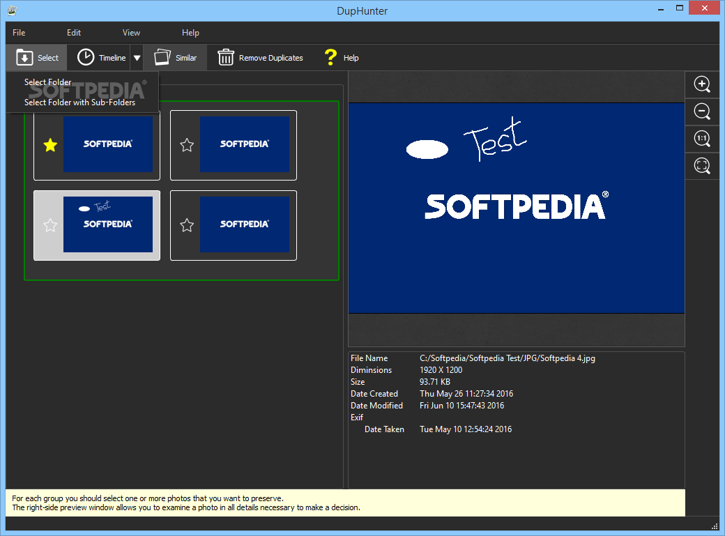
Task: Click the file path Softpedia 4.jpg
Action: pyautogui.click(x=507, y=358)
